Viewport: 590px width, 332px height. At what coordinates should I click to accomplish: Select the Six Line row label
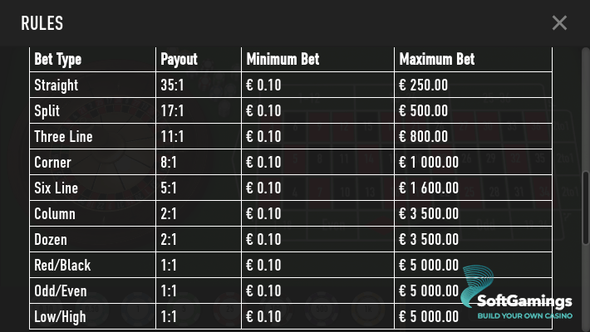pos(55,188)
